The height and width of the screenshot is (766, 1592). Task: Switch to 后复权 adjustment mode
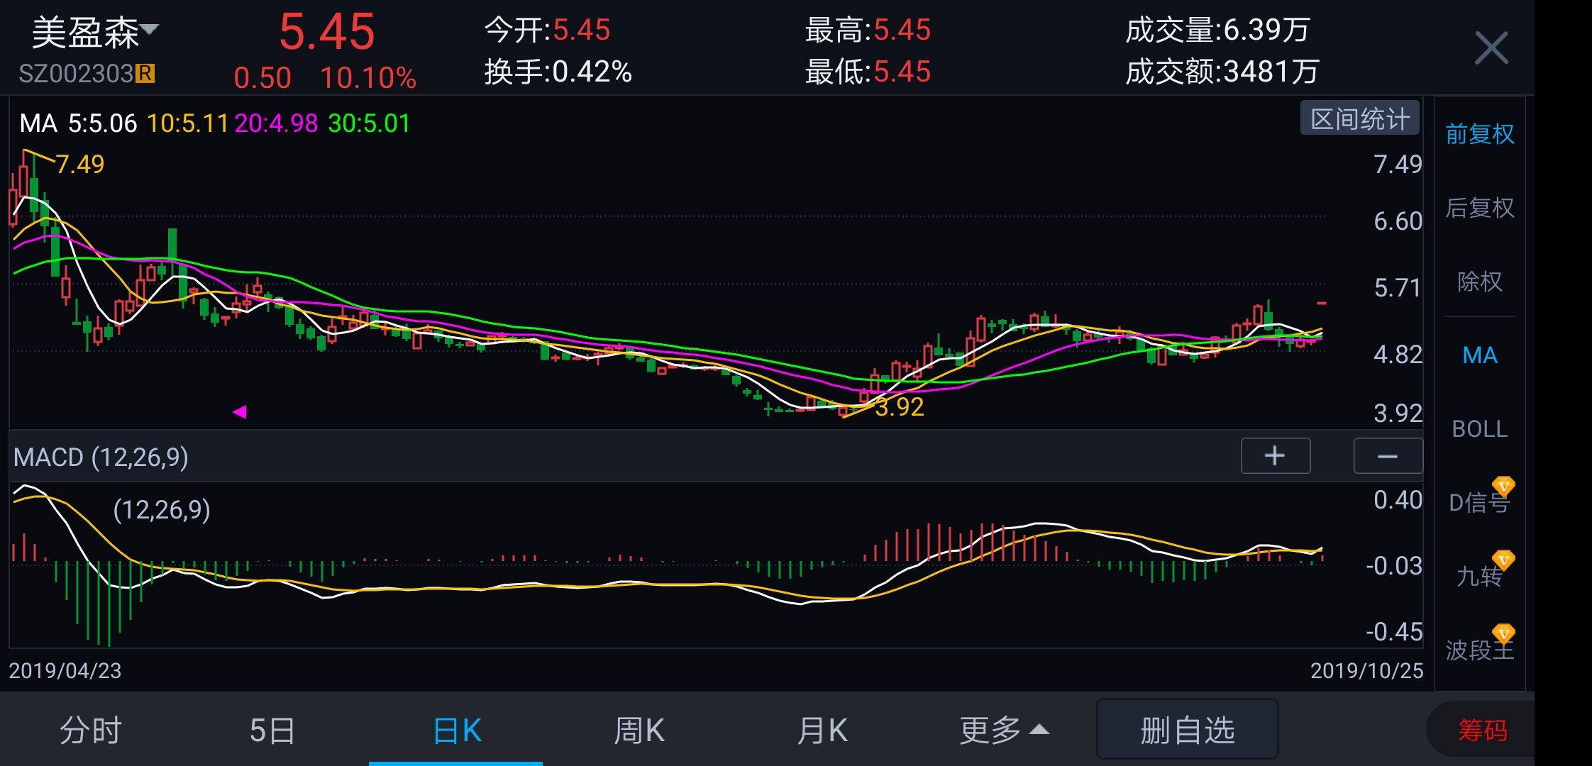(1479, 207)
